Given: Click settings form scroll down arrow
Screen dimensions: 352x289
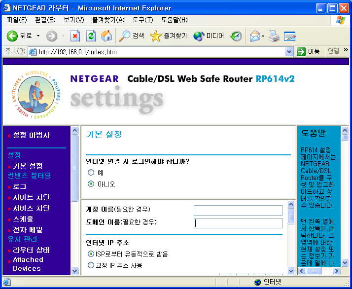Looking at the screenshot, I should tap(291, 271).
